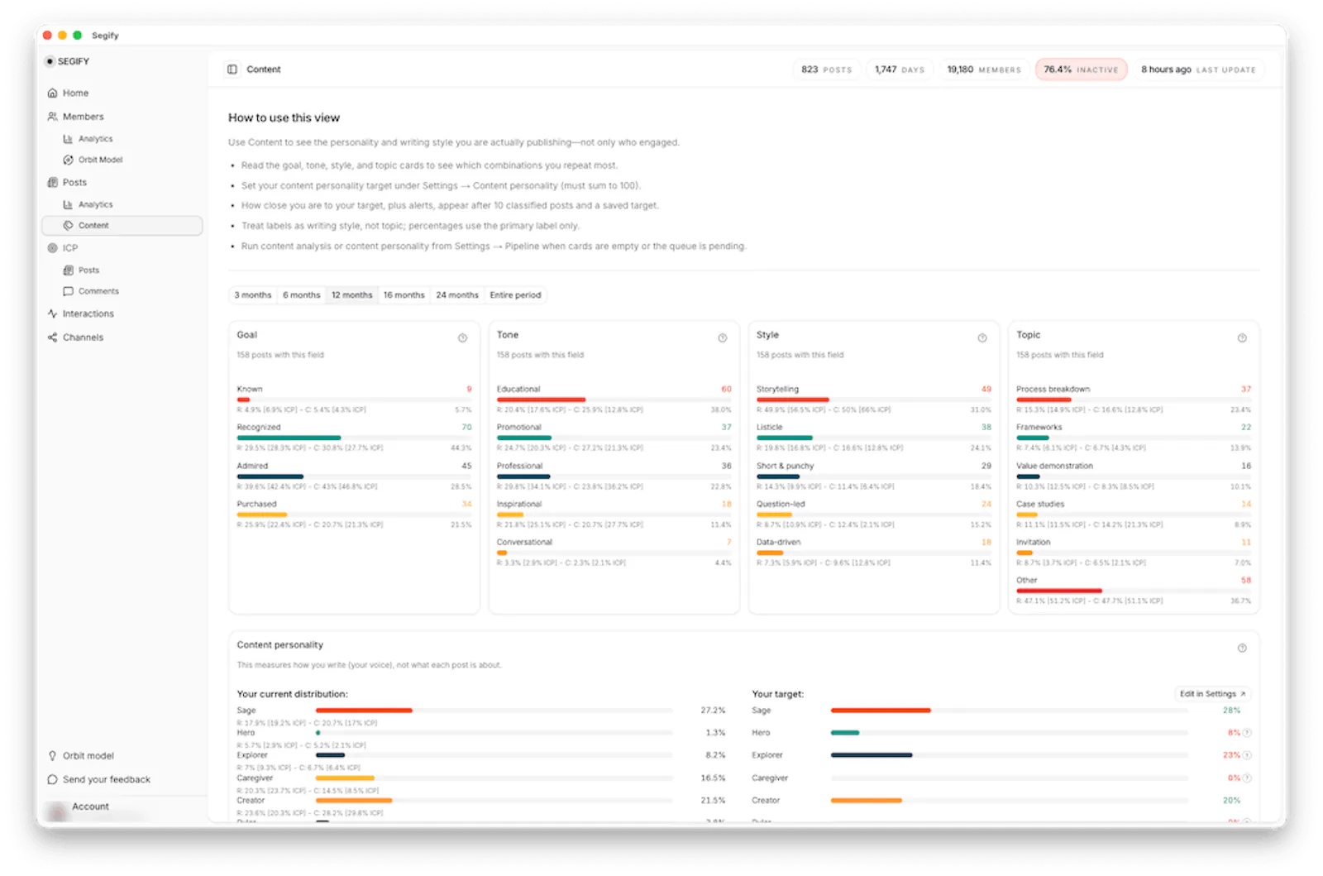This screenshot has height=876, width=1323.
Task: Go to Home page
Action: 75,93
